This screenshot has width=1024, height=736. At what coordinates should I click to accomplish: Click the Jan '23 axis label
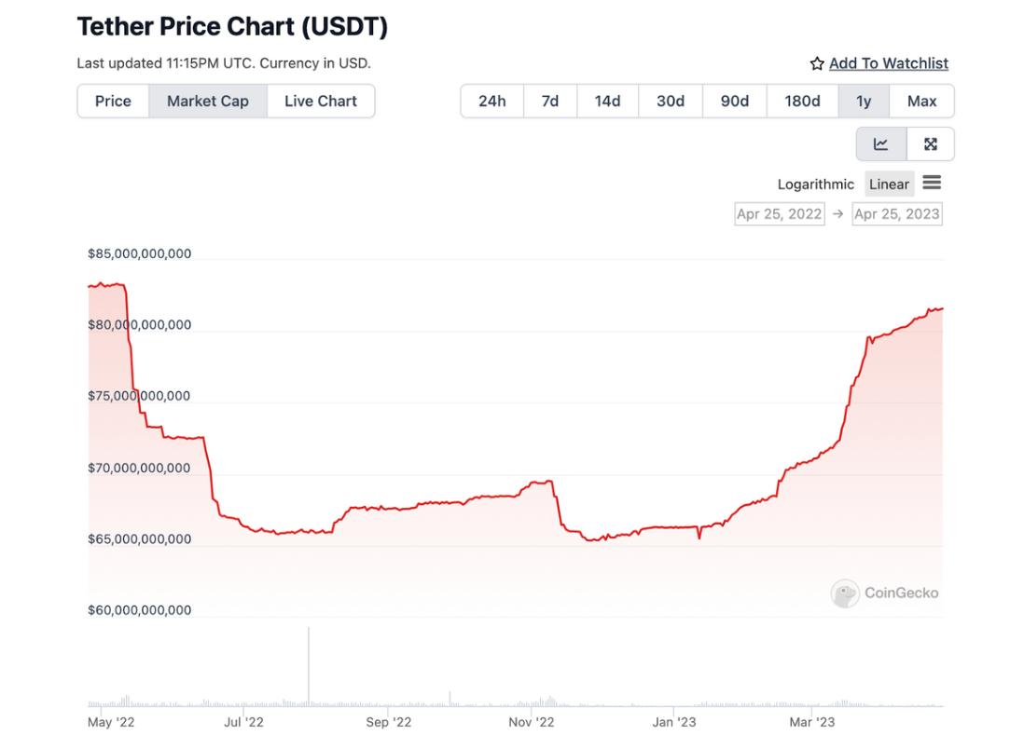tap(674, 722)
